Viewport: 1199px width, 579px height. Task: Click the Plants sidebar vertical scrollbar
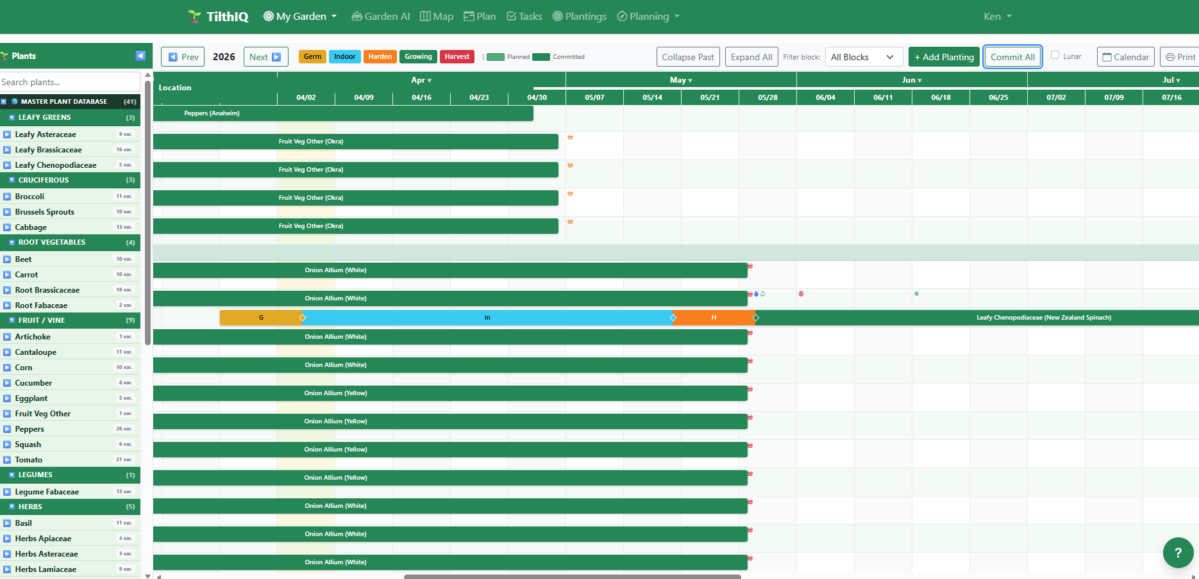(147, 211)
